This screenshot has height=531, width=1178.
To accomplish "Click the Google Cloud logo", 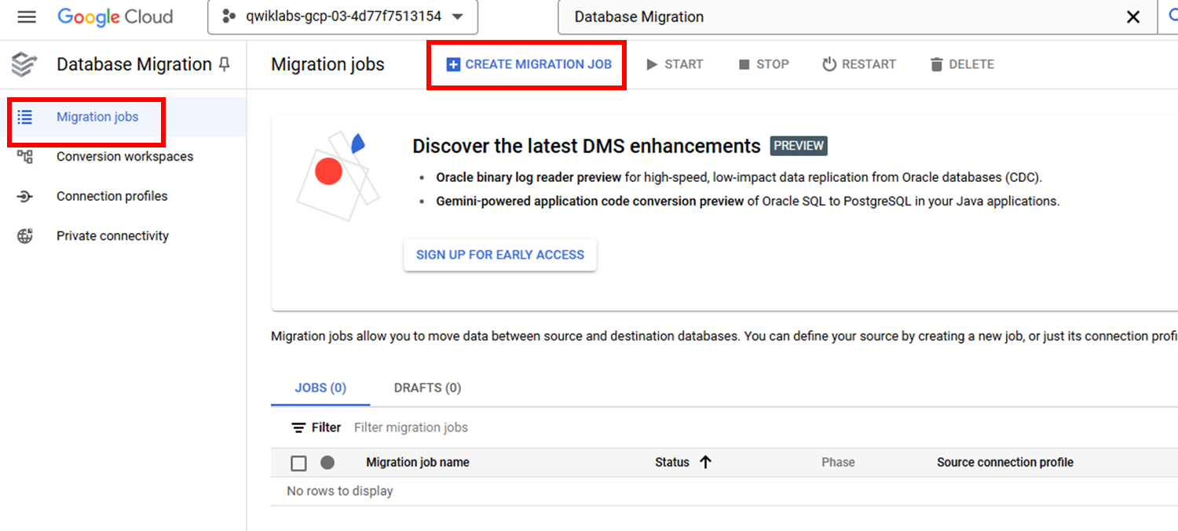I will [115, 16].
